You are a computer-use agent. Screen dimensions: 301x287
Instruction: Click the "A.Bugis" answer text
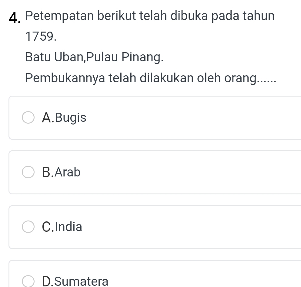tap(64, 118)
